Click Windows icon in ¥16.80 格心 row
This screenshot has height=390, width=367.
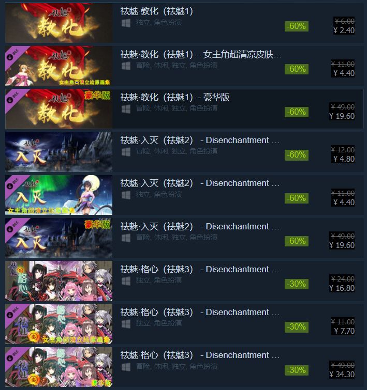coord(126,281)
